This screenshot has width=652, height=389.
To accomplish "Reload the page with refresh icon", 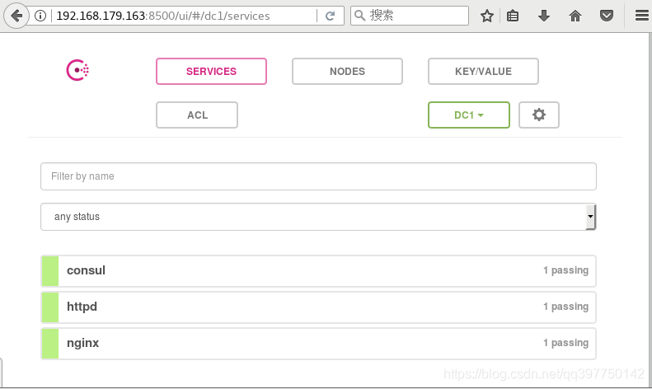I will 331,16.
